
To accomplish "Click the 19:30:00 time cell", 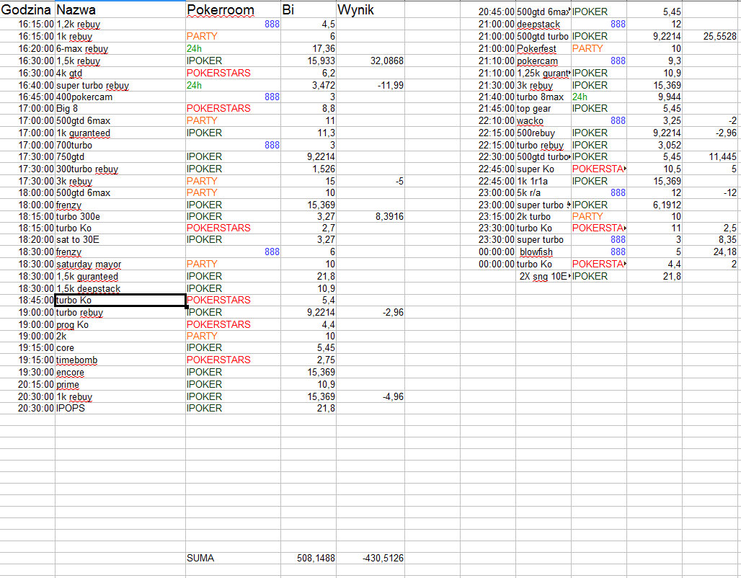I will (x=27, y=373).
